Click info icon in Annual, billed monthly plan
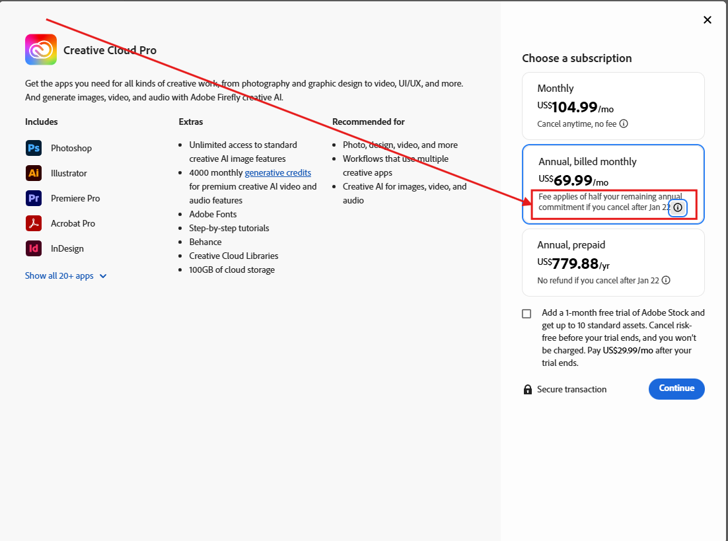 click(677, 207)
